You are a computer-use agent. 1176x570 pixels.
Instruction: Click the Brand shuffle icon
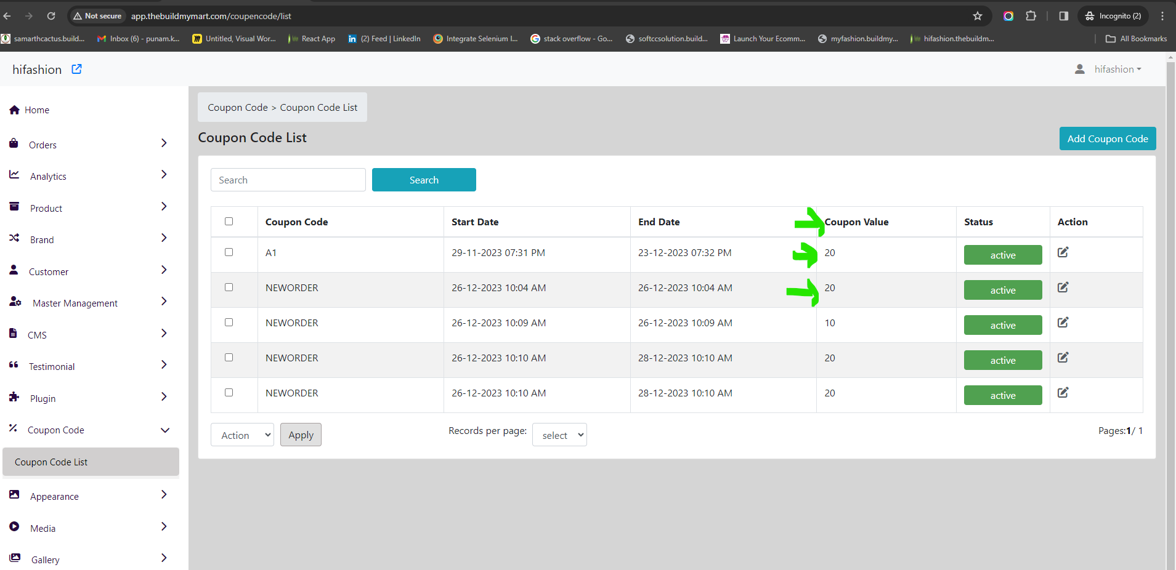coord(14,238)
